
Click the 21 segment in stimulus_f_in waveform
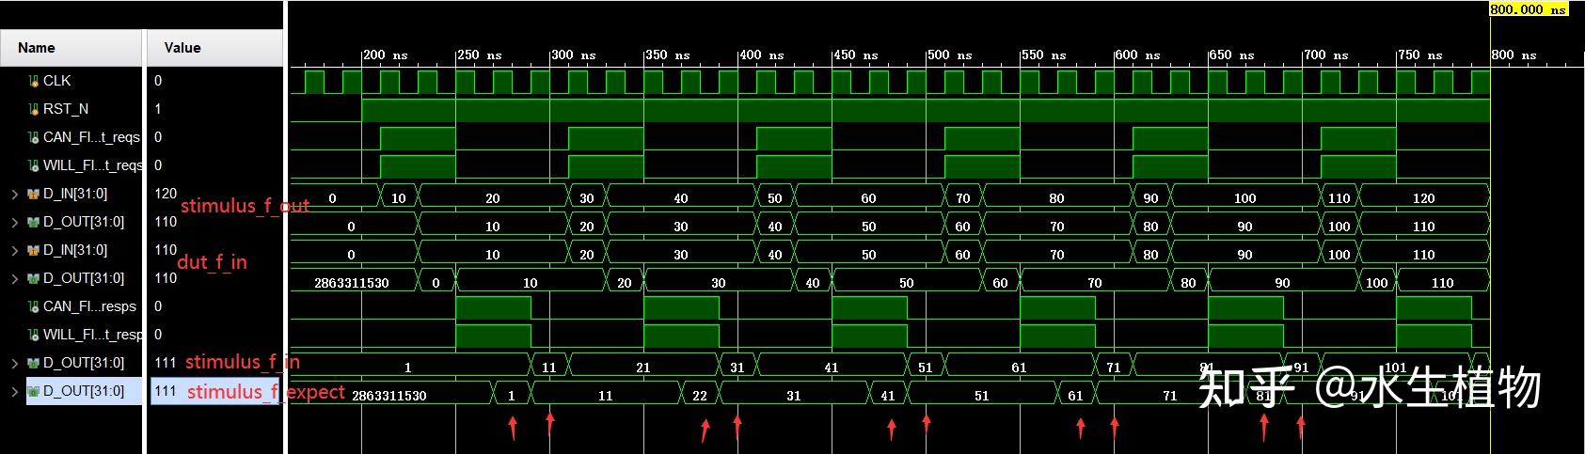(643, 367)
